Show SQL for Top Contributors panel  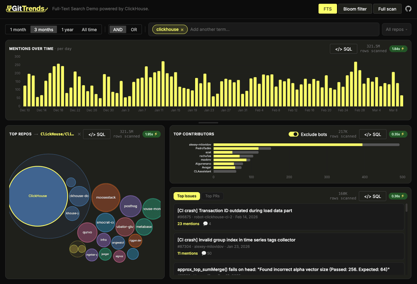pyautogui.click(x=373, y=134)
